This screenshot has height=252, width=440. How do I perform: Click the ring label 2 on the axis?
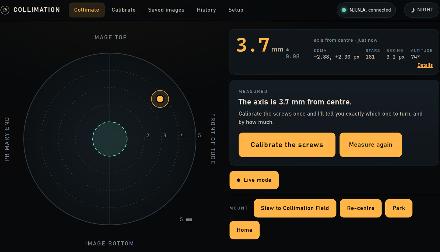(x=148, y=136)
